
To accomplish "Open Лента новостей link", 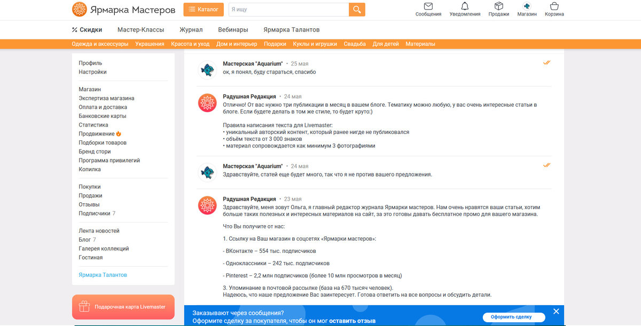I will 99,231.
